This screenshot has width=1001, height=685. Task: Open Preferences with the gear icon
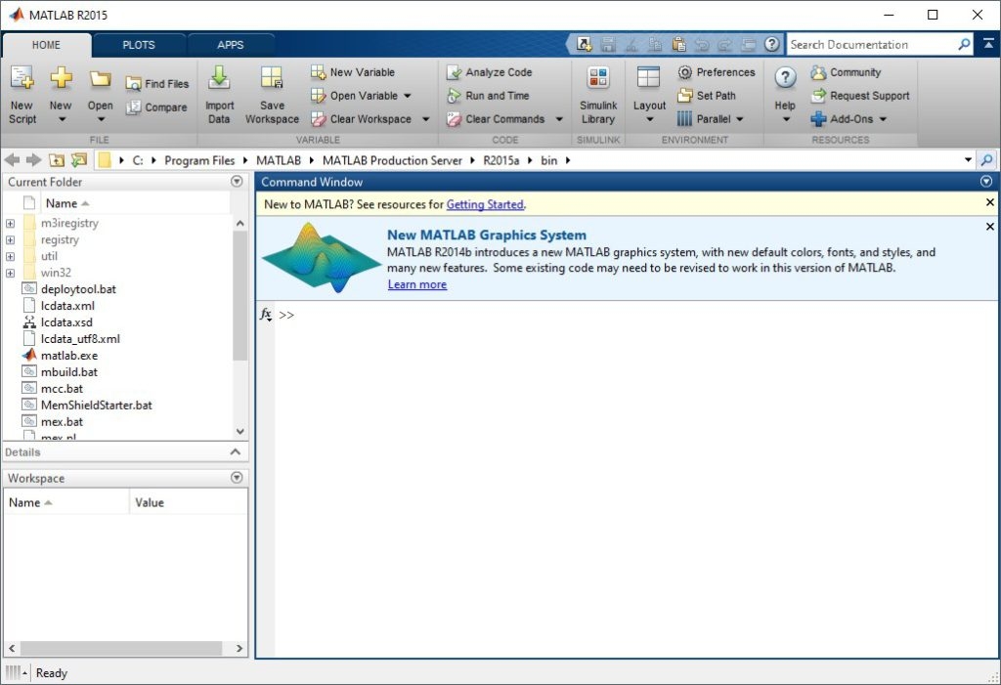point(684,72)
